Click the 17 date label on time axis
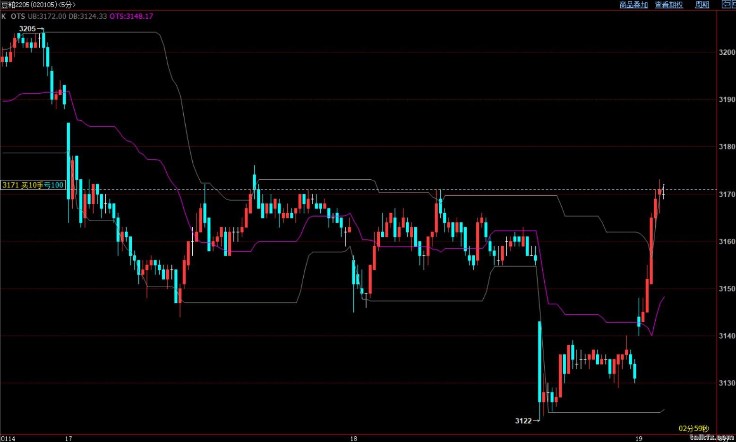 (x=68, y=439)
